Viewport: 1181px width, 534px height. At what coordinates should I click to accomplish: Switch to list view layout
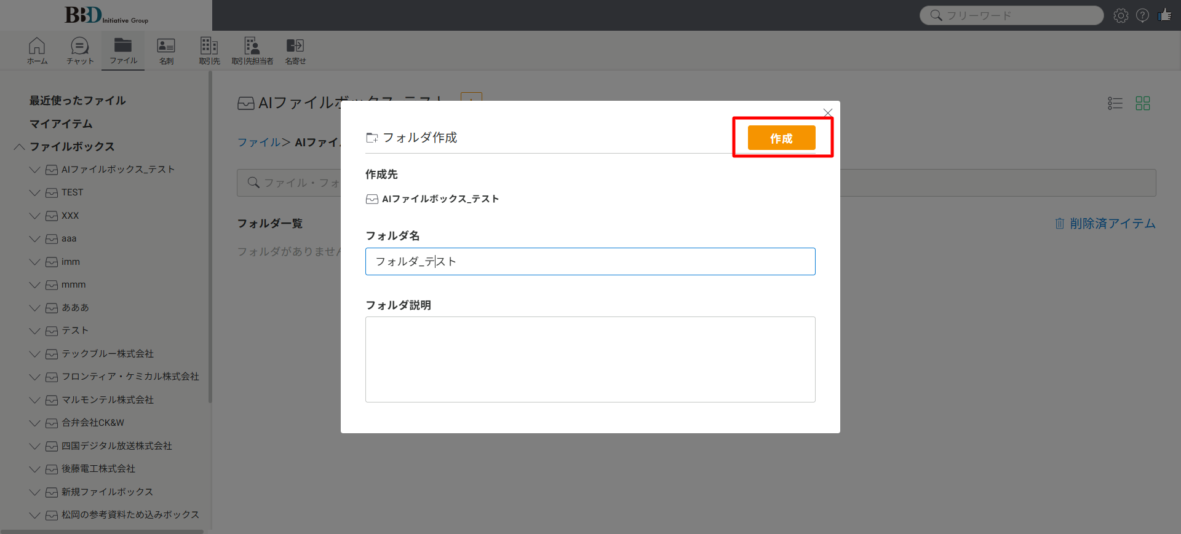[x=1115, y=103]
